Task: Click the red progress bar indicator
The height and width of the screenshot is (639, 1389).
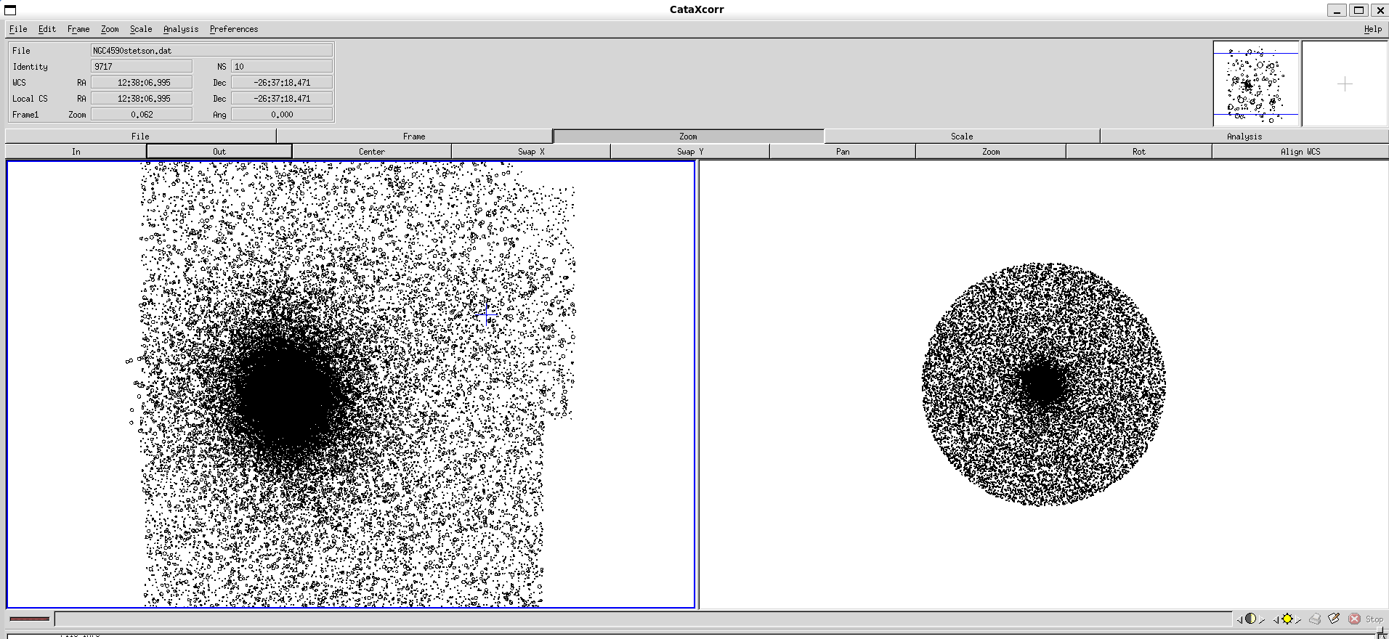Action: coord(30,619)
